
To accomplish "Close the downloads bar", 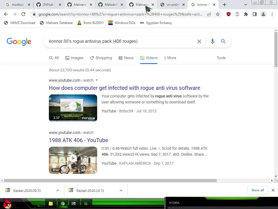I will click(x=273, y=190).
